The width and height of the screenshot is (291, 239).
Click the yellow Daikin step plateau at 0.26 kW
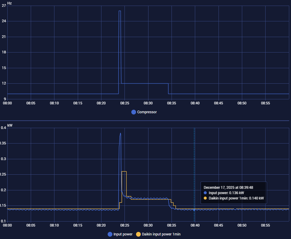coord(124,171)
